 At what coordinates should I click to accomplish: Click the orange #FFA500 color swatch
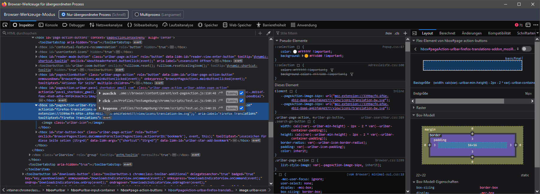coord(306,56)
